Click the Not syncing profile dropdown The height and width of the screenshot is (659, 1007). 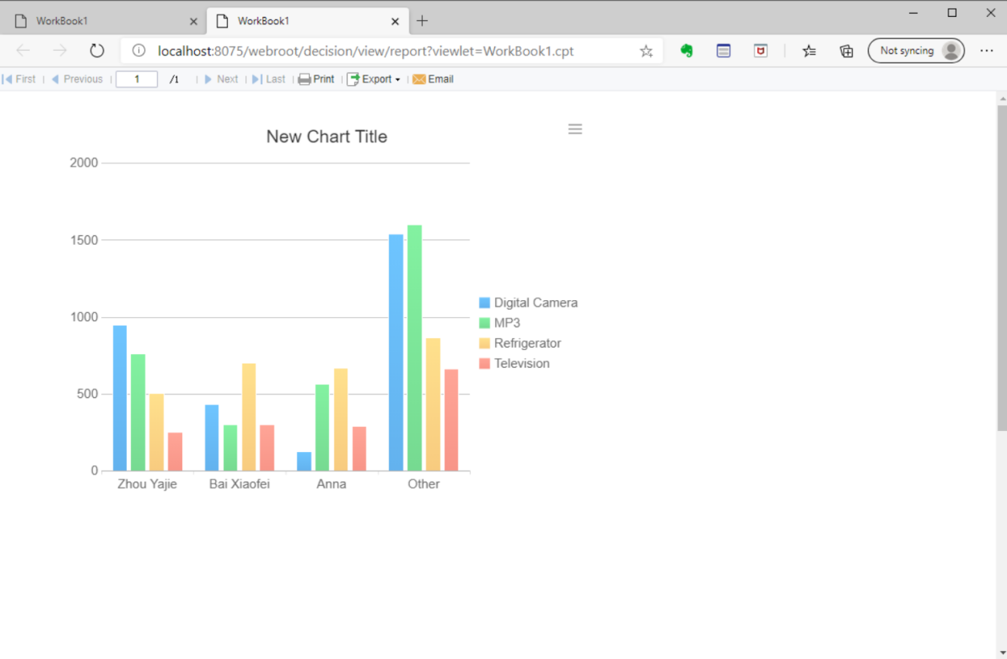[x=916, y=50]
